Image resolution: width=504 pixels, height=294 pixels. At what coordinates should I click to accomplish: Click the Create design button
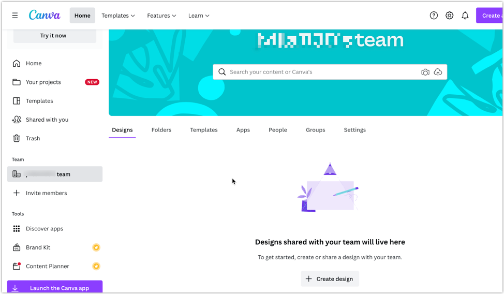tap(330, 279)
